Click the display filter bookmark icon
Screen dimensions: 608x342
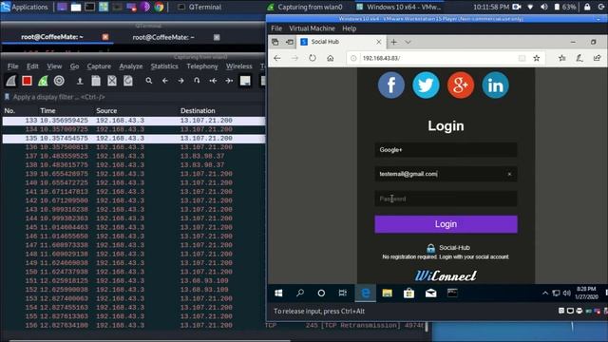(x=7, y=97)
